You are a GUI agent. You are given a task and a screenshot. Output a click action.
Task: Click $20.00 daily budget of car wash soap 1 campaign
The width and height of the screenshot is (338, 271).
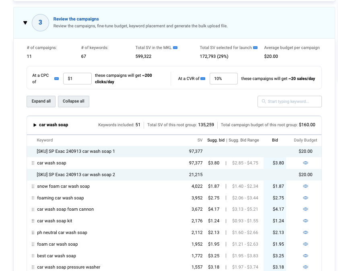click(305, 151)
